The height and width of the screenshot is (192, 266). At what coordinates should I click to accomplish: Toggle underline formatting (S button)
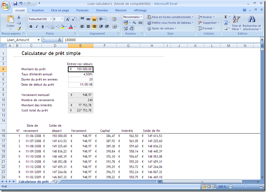[x=43, y=26]
